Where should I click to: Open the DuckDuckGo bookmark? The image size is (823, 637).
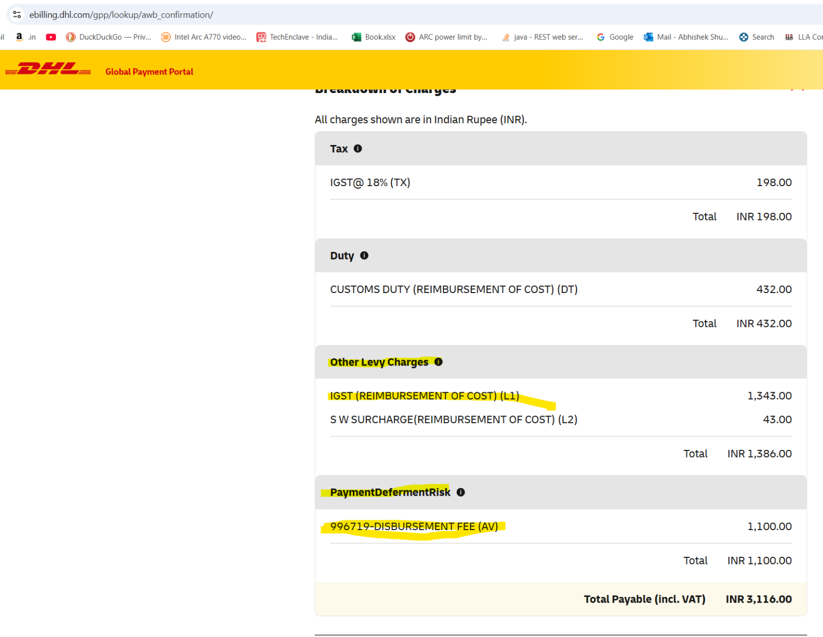coord(109,37)
